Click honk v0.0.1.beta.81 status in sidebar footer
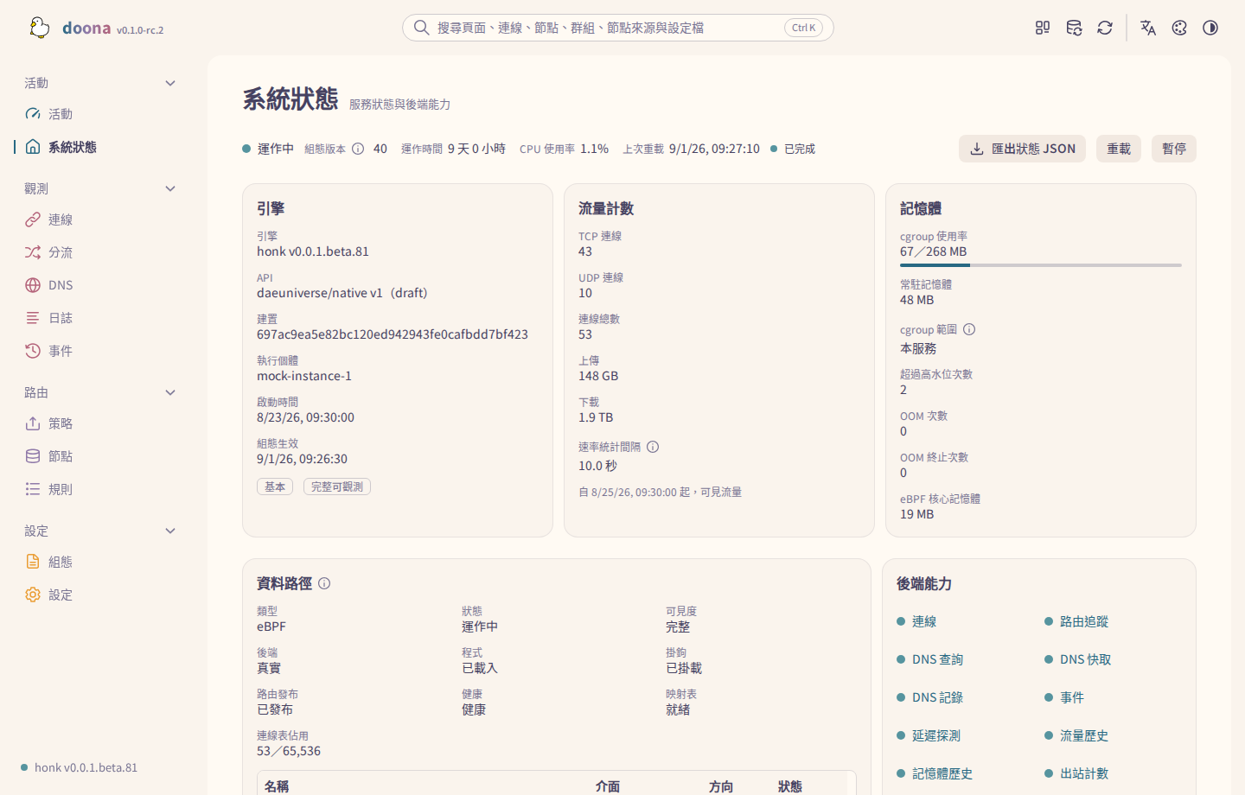The image size is (1245, 795). coord(80,767)
